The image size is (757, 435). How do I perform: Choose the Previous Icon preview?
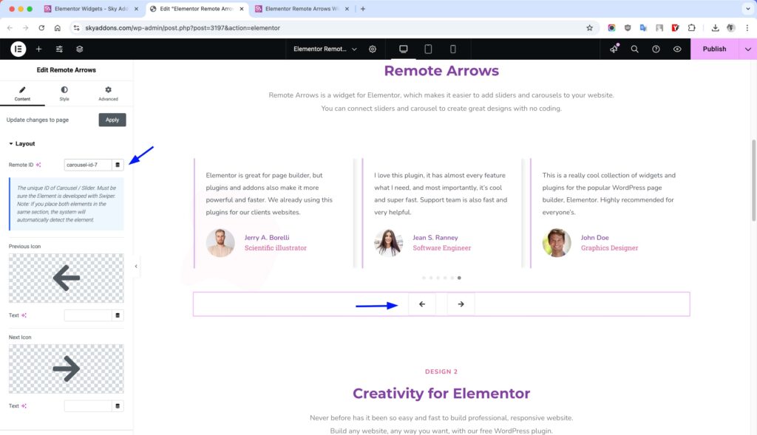[66, 278]
